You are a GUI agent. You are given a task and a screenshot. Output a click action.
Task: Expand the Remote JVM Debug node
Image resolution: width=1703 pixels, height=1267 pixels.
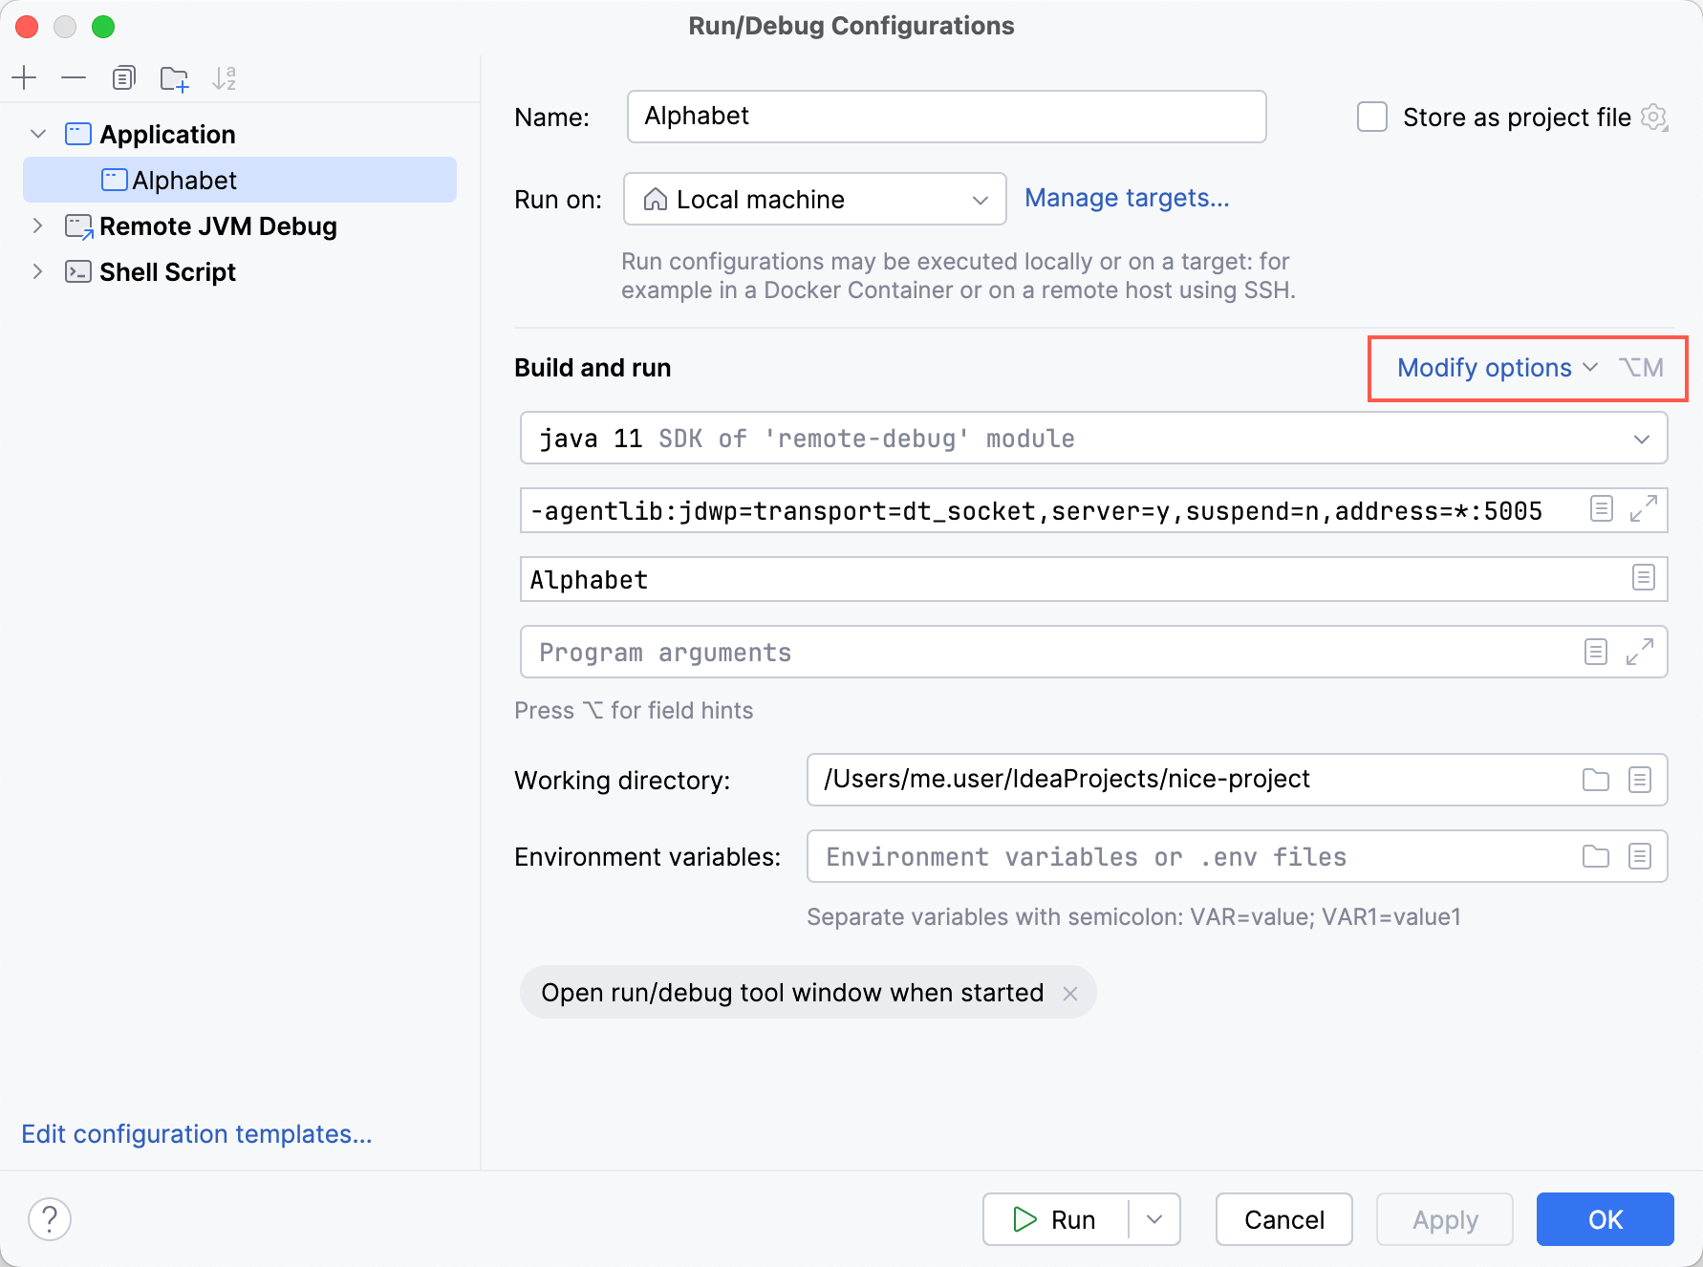click(x=37, y=226)
